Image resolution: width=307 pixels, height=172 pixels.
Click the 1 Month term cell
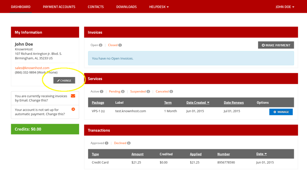click(171, 111)
